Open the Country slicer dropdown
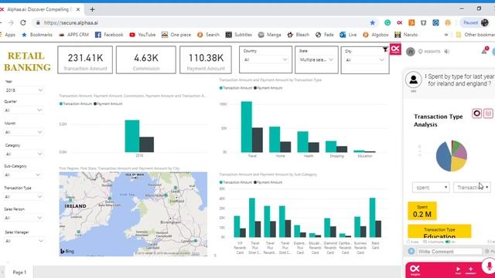The width and height of the screenshot is (495, 278). point(265,60)
